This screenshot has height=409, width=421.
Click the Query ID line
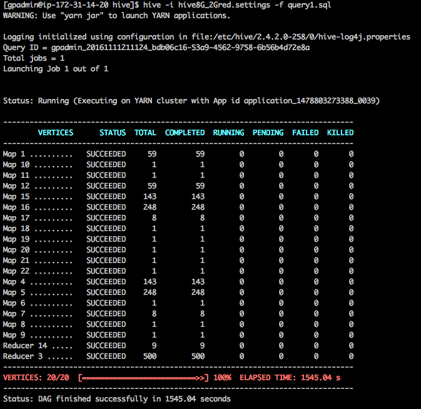coord(156,48)
